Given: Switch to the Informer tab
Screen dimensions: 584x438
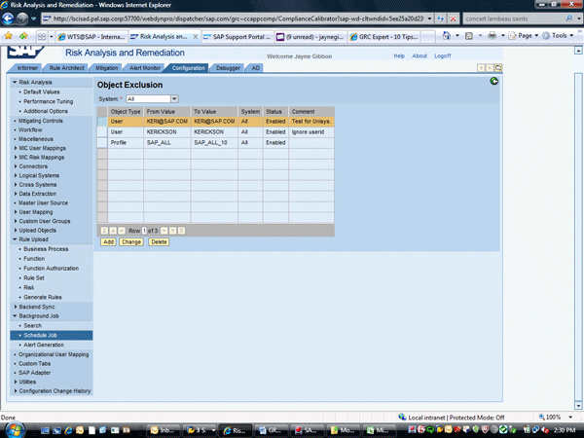Looking at the screenshot, I should [27, 68].
